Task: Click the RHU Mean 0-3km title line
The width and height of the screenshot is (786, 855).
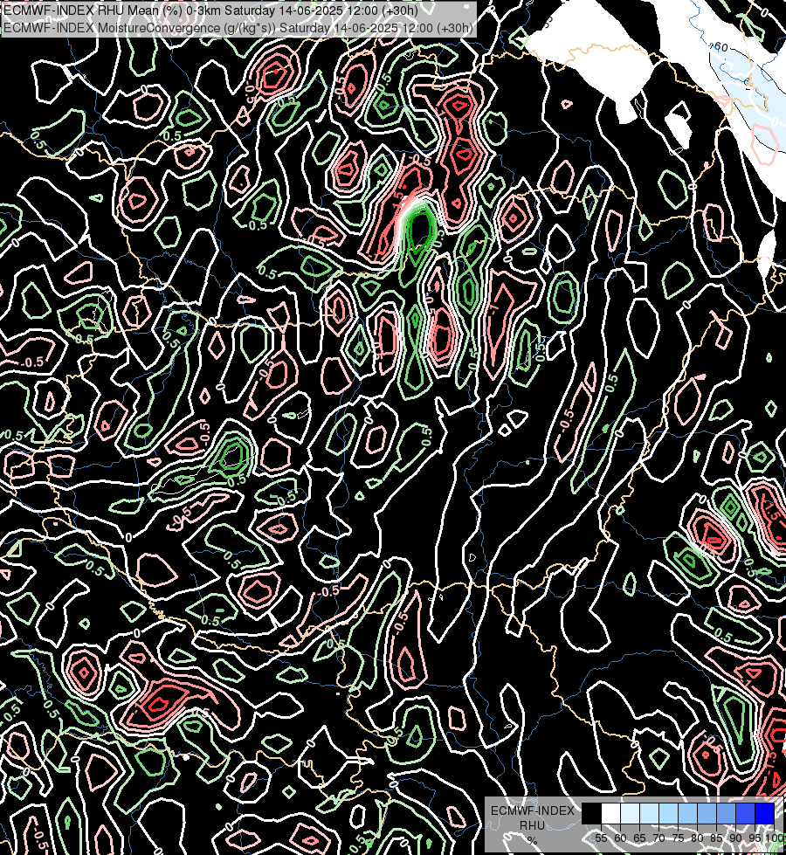Action: 210,10
